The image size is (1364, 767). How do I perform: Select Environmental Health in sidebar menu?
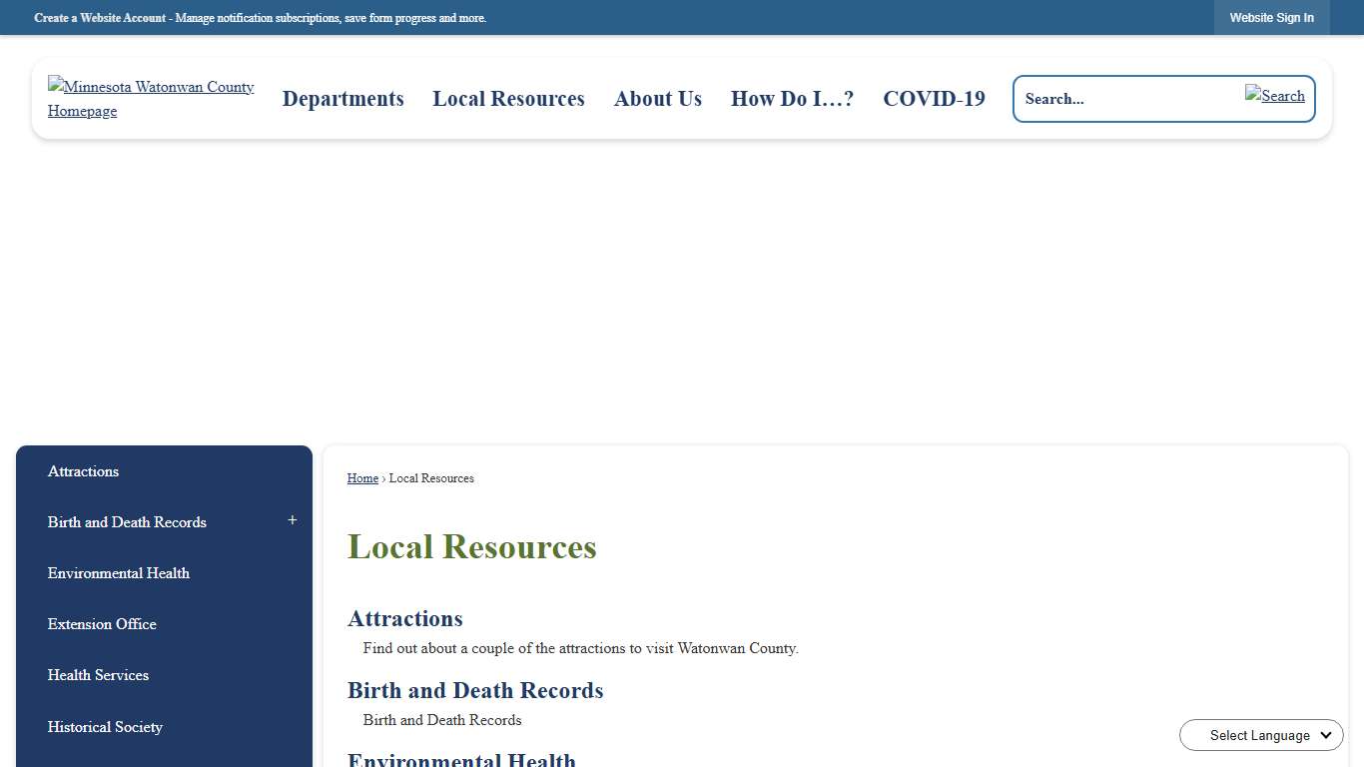coord(118,573)
